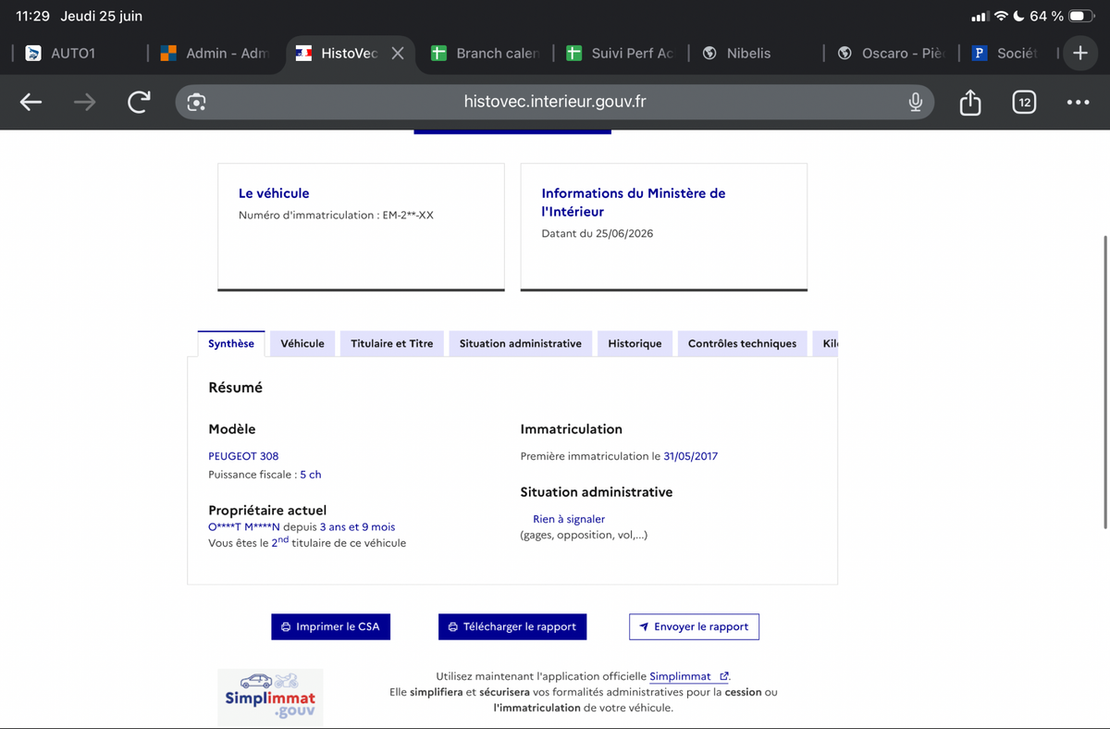Switch to the AUTO1 browser tab
This screenshot has width=1110, height=729.
[x=73, y=53]
